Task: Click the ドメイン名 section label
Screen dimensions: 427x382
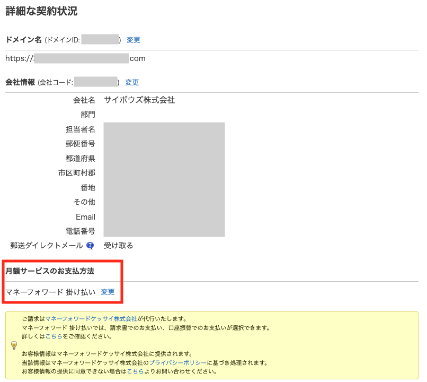Action: [23, 40]
